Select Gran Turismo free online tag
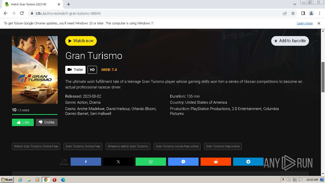The width and height of the screenshot is (325, 183). 223,146
